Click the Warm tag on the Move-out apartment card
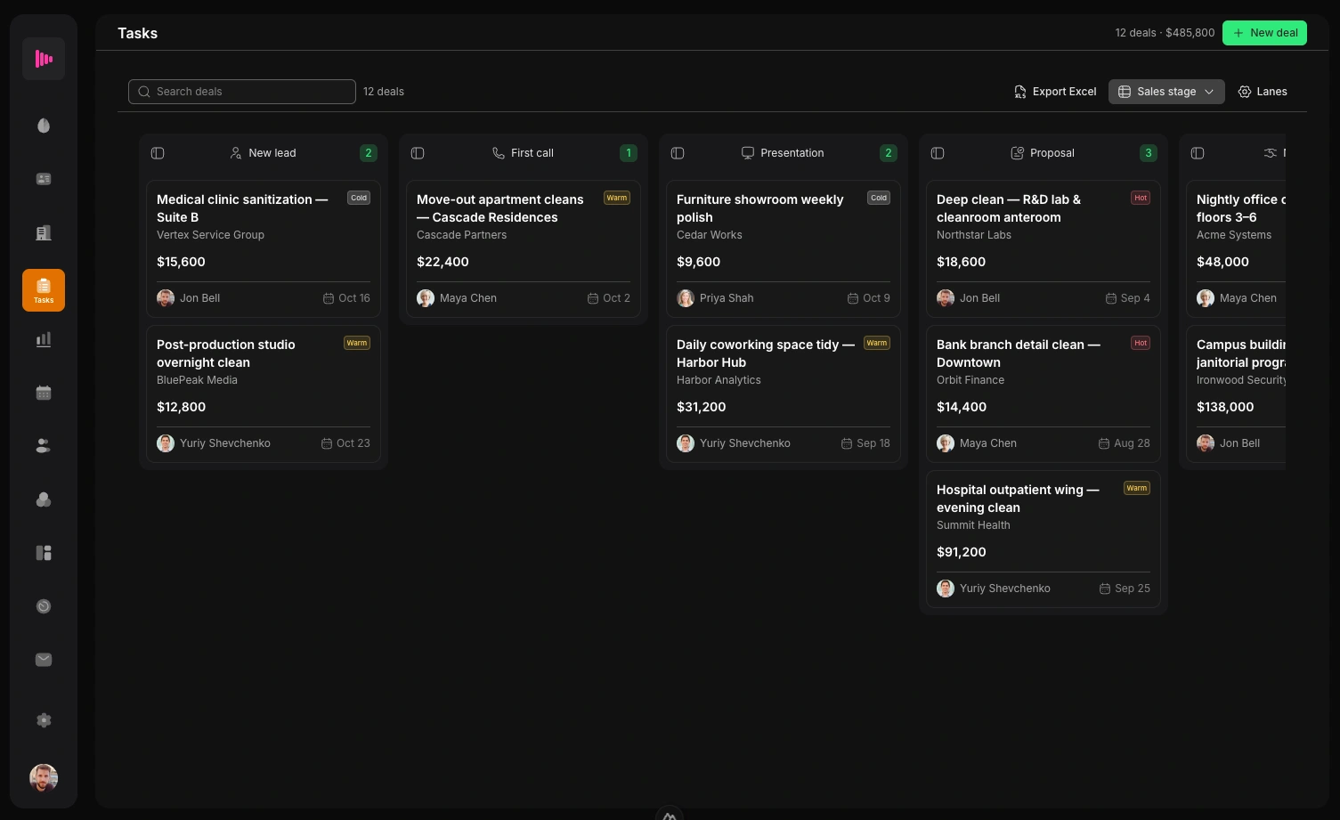Screen dimensions: 1340x820 tap(617, 198)
